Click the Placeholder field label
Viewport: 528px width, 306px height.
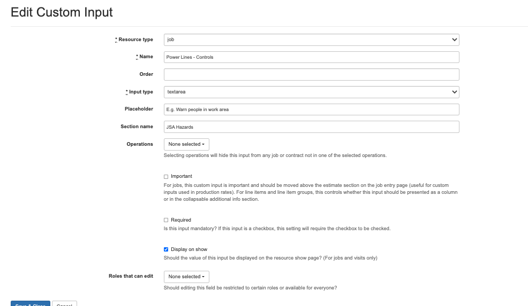[x=139, y=109]
